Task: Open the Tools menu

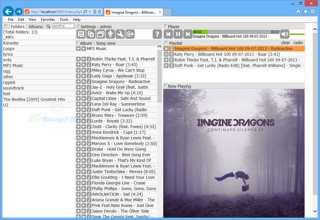Action: (x=64, y=19)
